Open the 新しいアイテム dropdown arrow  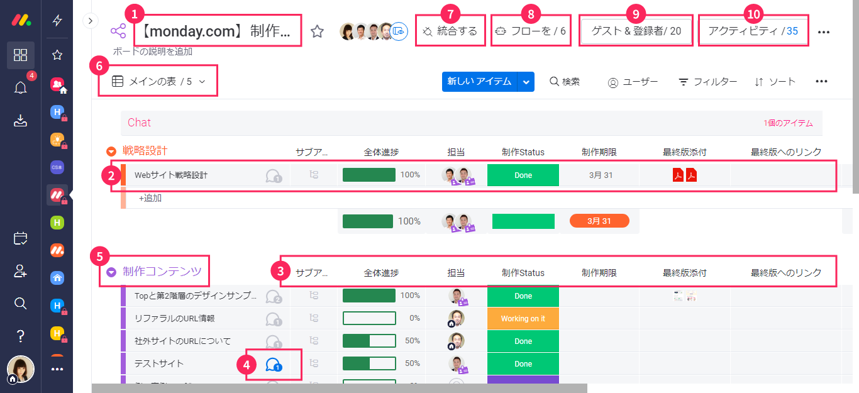[x=526, y=82]
